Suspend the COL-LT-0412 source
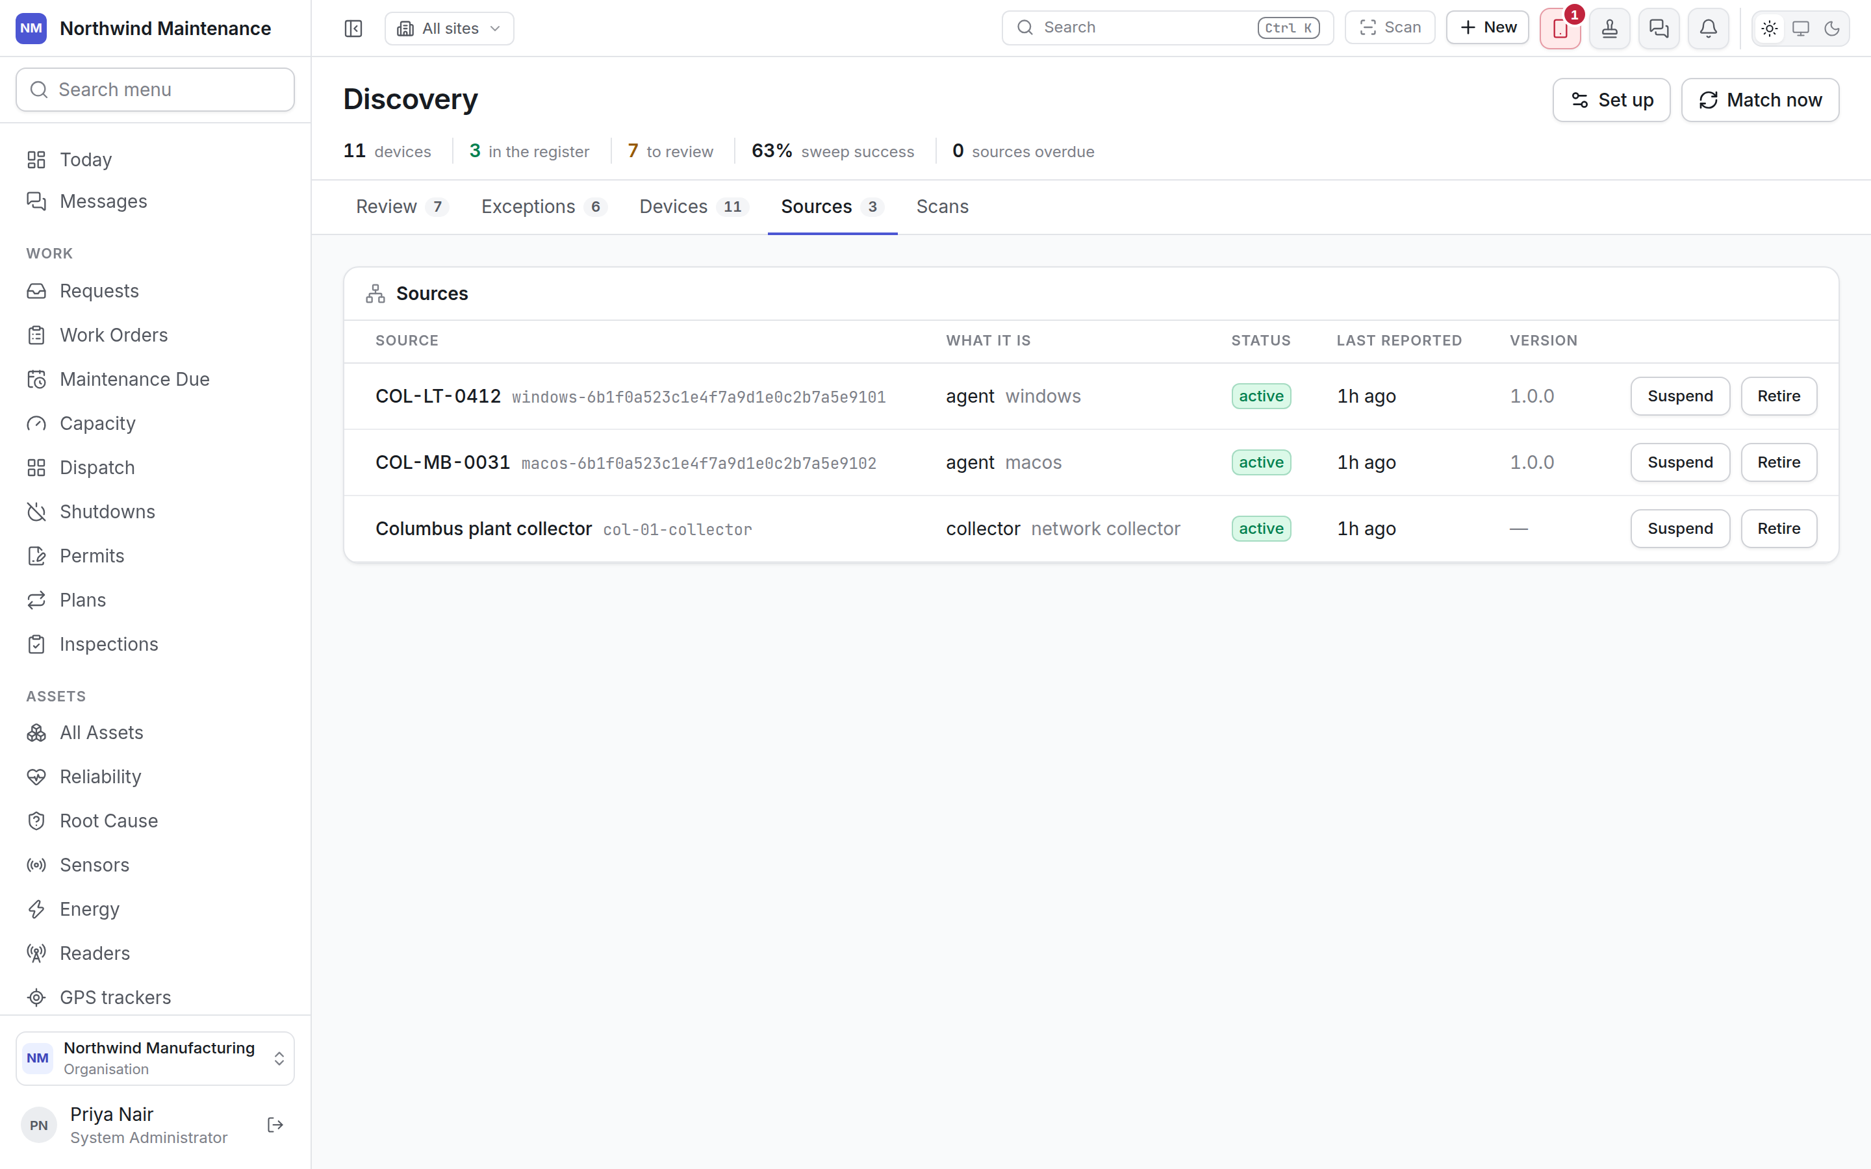This screenshot has width=1871, height=1169. click(1680, 396)
